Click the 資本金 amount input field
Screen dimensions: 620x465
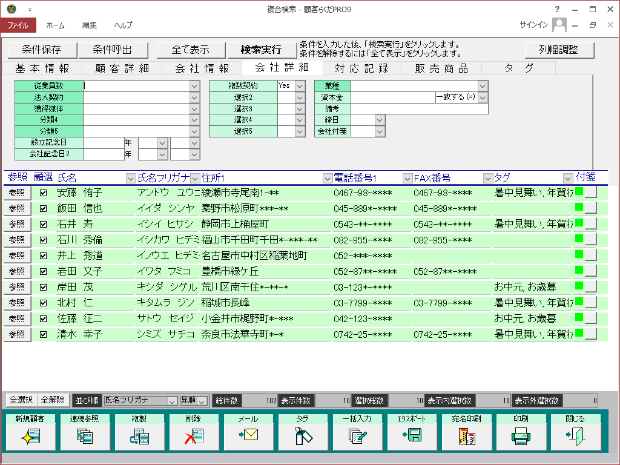click(x=393, y=97)
